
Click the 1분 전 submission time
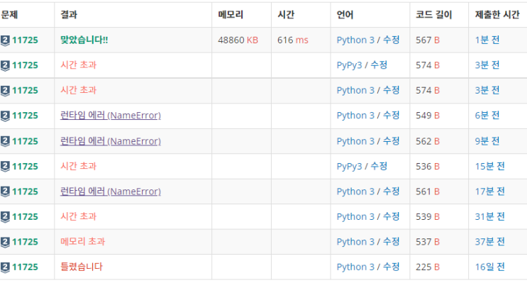click(487, 40)
